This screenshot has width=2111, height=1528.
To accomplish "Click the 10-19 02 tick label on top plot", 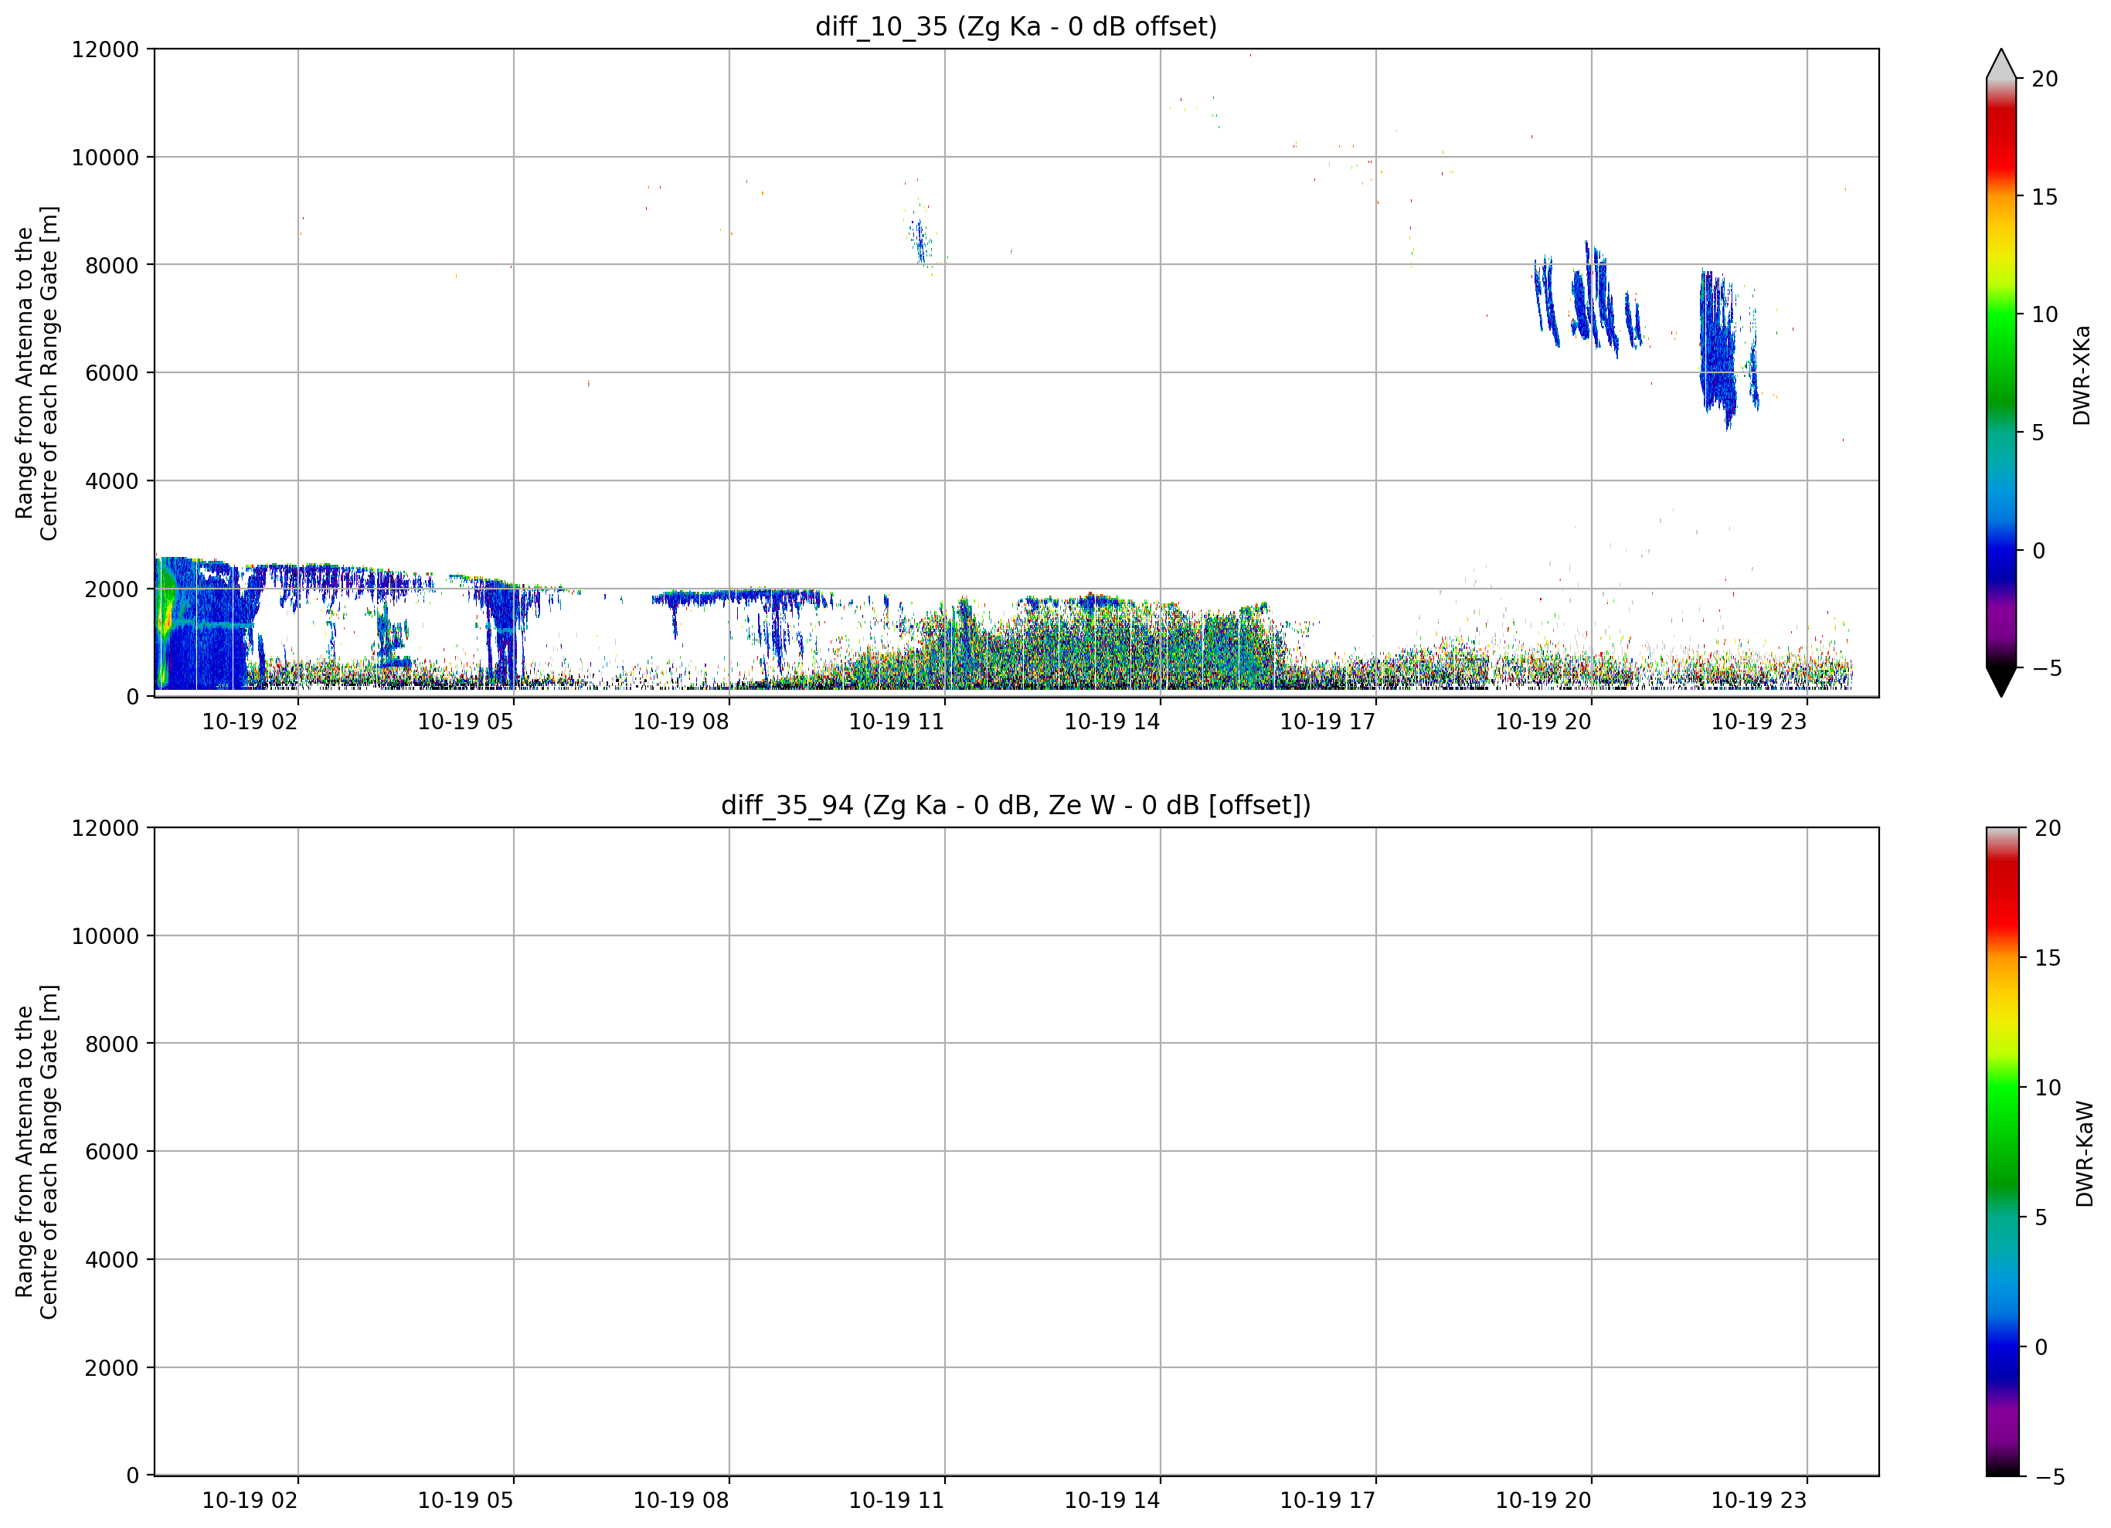I will point(250,722).
